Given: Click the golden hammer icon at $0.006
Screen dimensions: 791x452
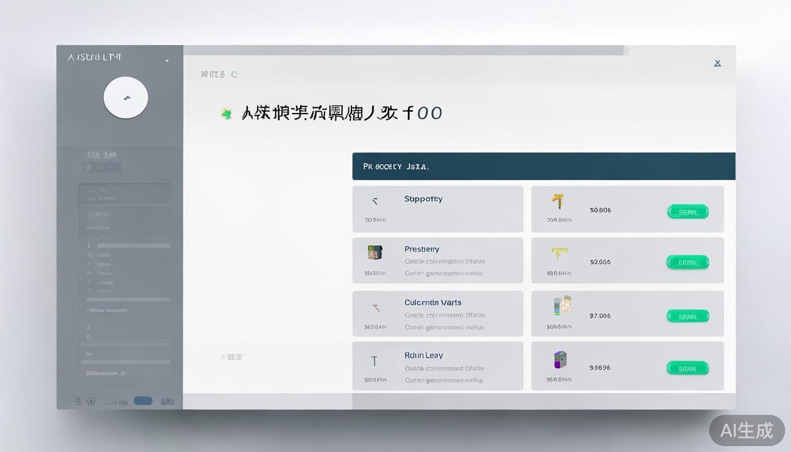Looking at the screenshot, I should [557, 201].
